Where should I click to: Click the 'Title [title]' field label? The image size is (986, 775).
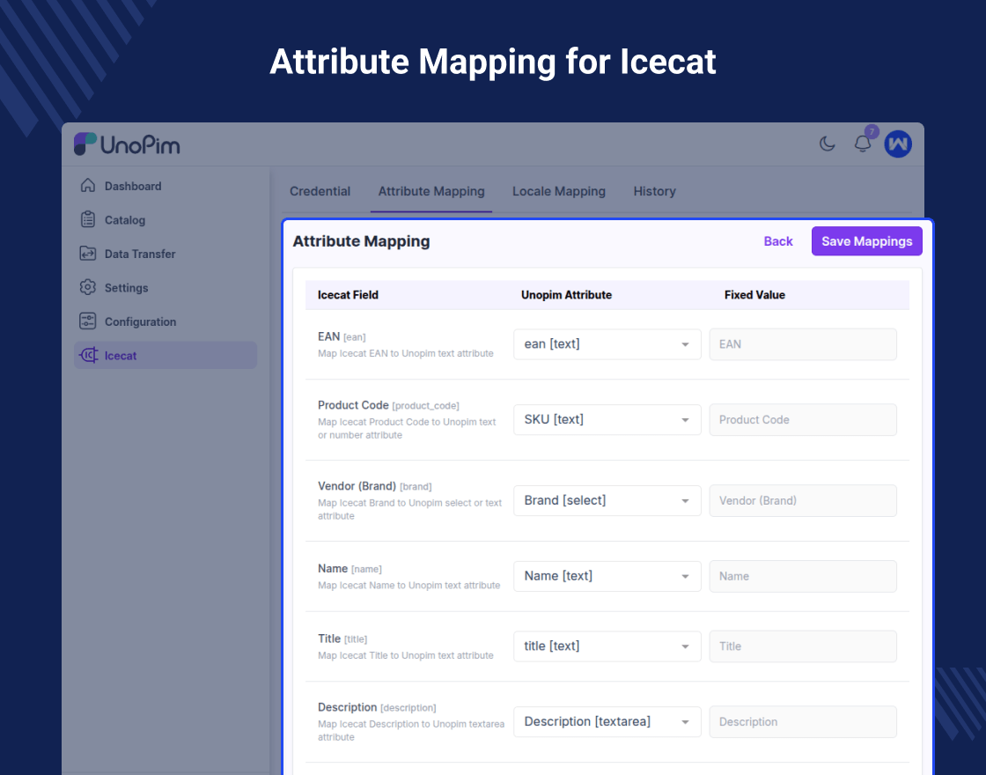pyautogui.click(x=342, y=638)
